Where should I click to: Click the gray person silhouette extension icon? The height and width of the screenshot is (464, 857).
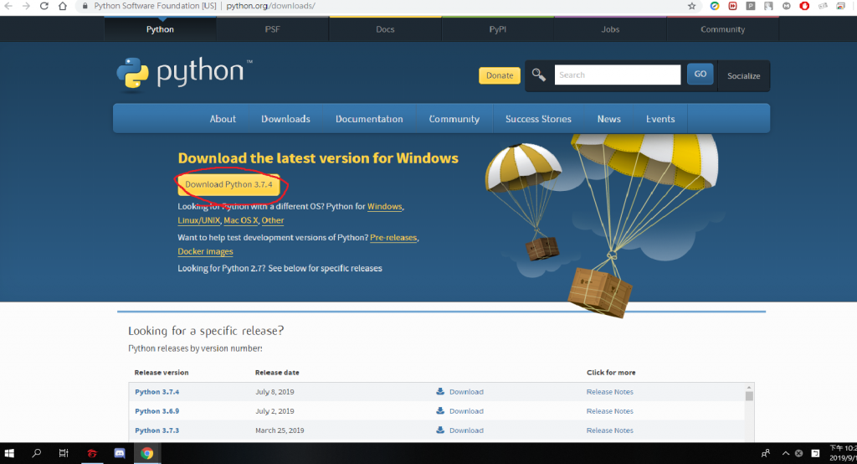pos(768,6)
